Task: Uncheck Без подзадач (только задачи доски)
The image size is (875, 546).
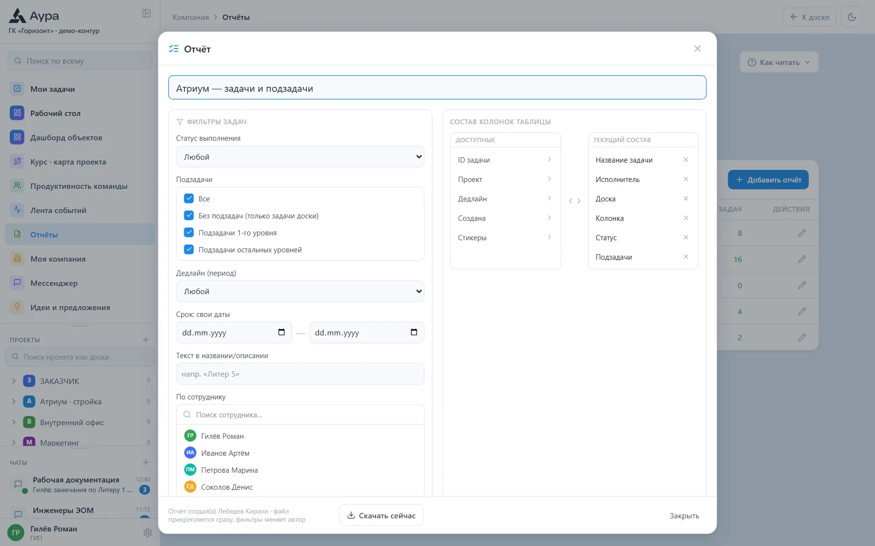Action: click(x=189, y=215)
